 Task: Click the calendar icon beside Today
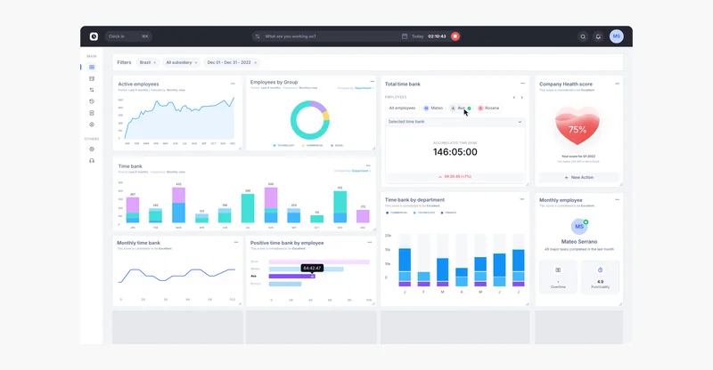click(x=405, y=36)
